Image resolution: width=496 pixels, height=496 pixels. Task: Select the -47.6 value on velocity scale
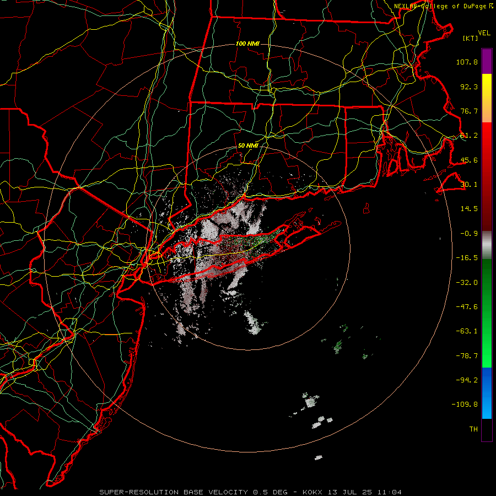[x=467, y=307]
